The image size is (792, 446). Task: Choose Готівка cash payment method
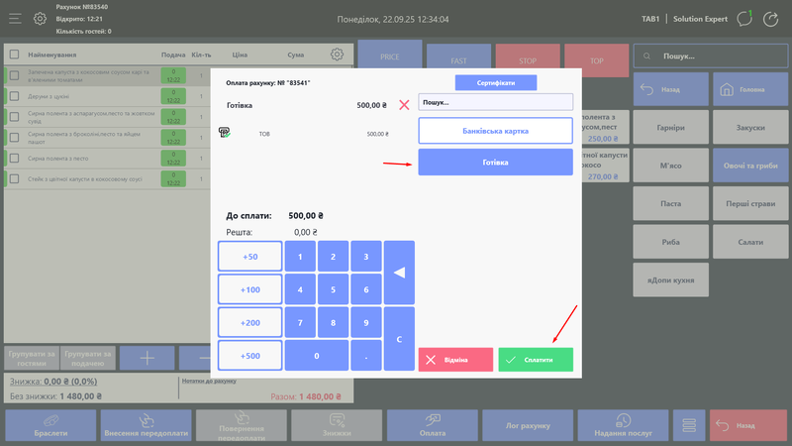[495, 162]
